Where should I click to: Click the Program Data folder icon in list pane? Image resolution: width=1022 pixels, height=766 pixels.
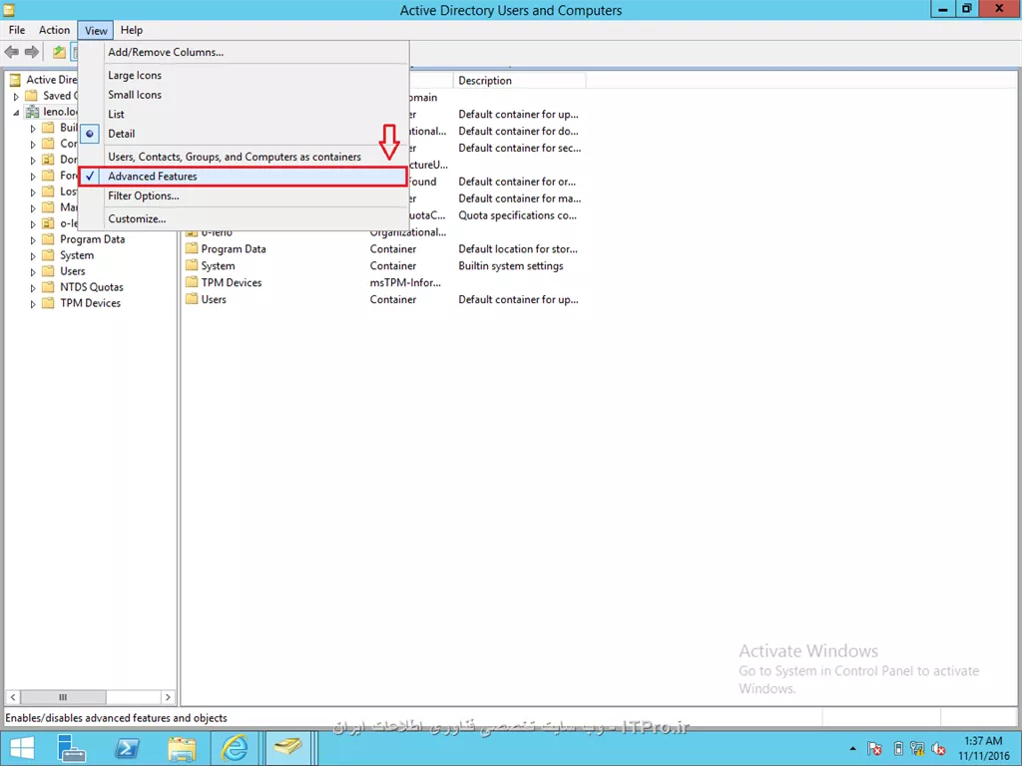pos(191,248)
